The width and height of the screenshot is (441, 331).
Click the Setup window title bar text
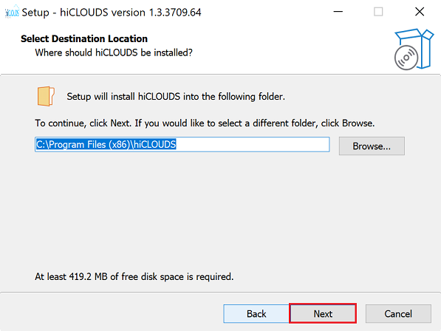(x=112, y=13)
